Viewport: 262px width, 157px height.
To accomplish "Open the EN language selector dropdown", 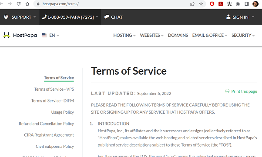I will point(54,35).
